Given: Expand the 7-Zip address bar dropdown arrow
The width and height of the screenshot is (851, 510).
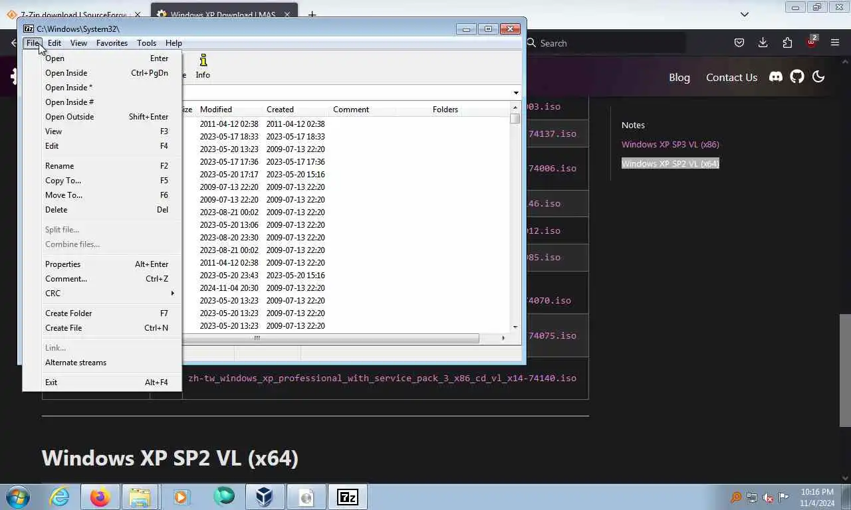Looking at the screenshot, I should pyautogui.click(x=516, y=93).
